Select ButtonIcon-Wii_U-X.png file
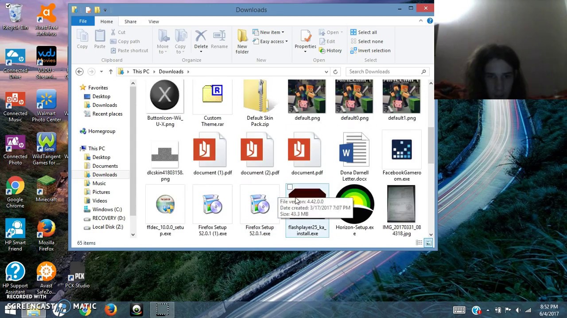Screen dimensions: 567x318 click(165, 103)
